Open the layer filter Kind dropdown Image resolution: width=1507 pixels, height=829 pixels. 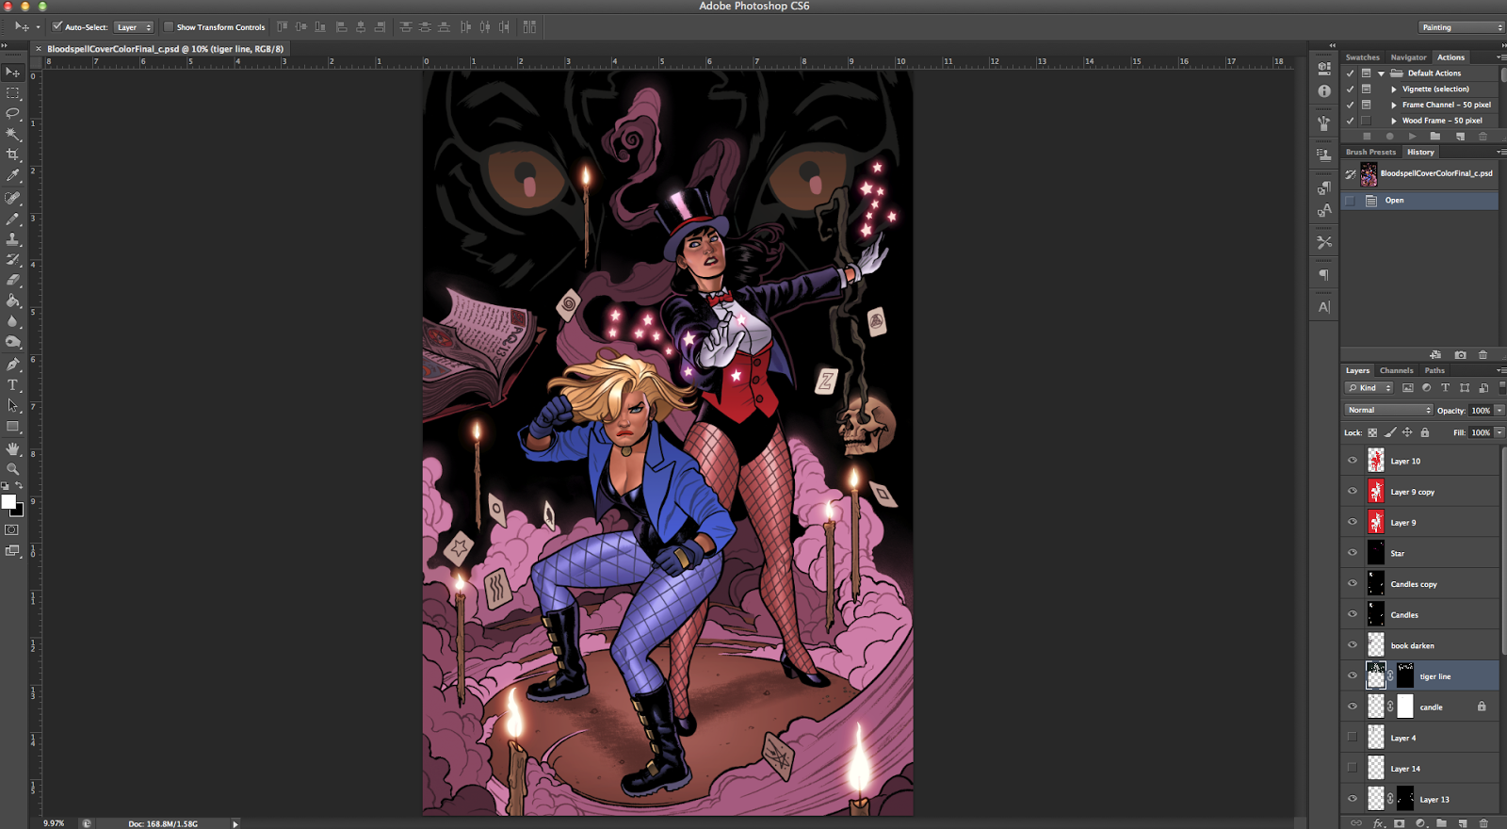1369,387
